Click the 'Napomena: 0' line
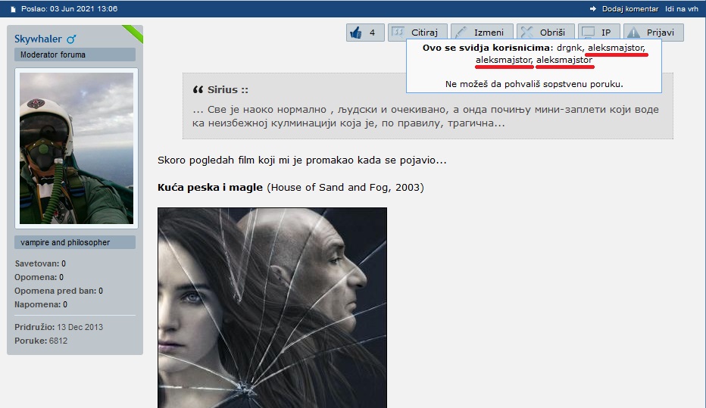Image resolution: width=706 pixels, height=408 pixels. click(x=41, y=304)
